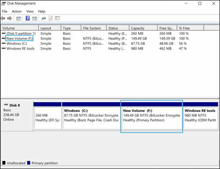Click the Connect/Refresh disk toolbar icon
220x169 pixels.
(44, 18)
